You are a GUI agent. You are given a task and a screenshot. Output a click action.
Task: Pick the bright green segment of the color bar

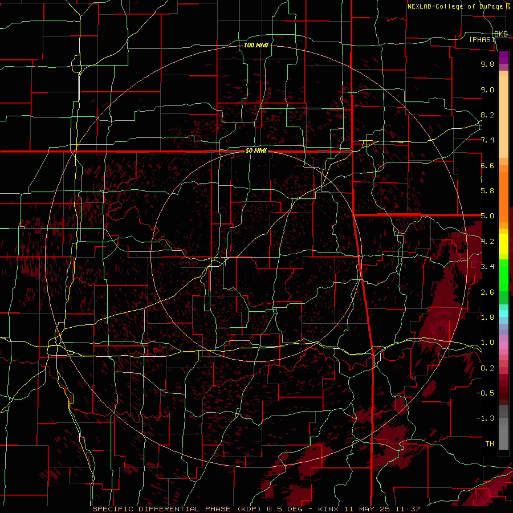coord(503,275)
